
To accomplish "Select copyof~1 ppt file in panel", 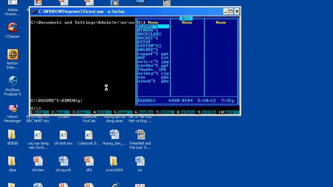I will (x=153, y=54).
